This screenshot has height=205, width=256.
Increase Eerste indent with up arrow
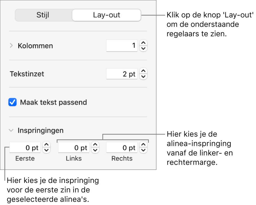pos(47,145)
